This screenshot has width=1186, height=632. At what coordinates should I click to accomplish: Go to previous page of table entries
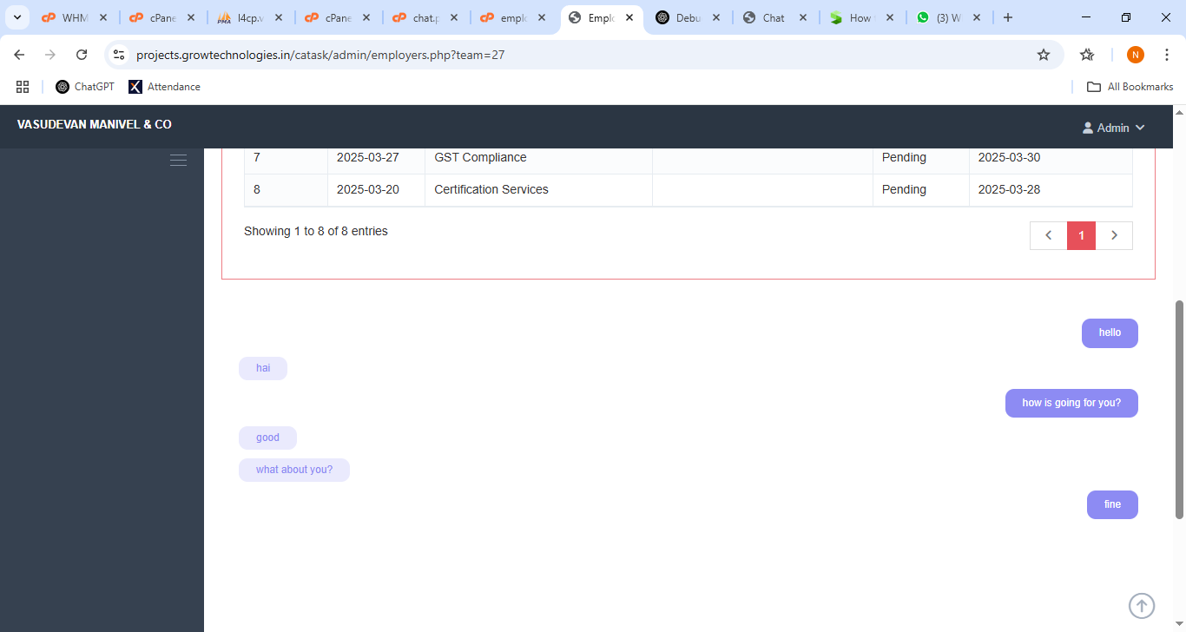pyautogui.click(x=1049, y=235)
